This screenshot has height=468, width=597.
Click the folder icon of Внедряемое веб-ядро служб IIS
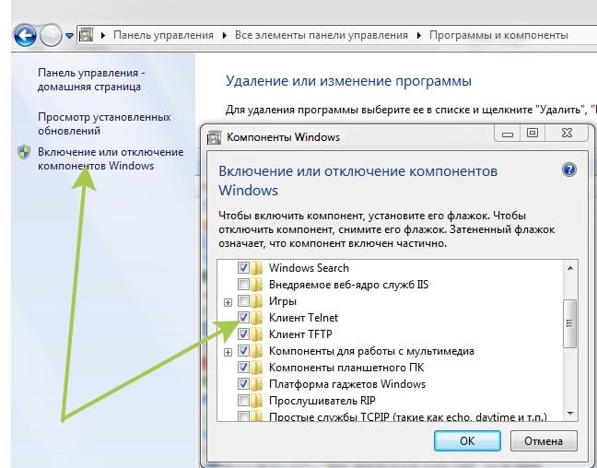coord(257,285)
